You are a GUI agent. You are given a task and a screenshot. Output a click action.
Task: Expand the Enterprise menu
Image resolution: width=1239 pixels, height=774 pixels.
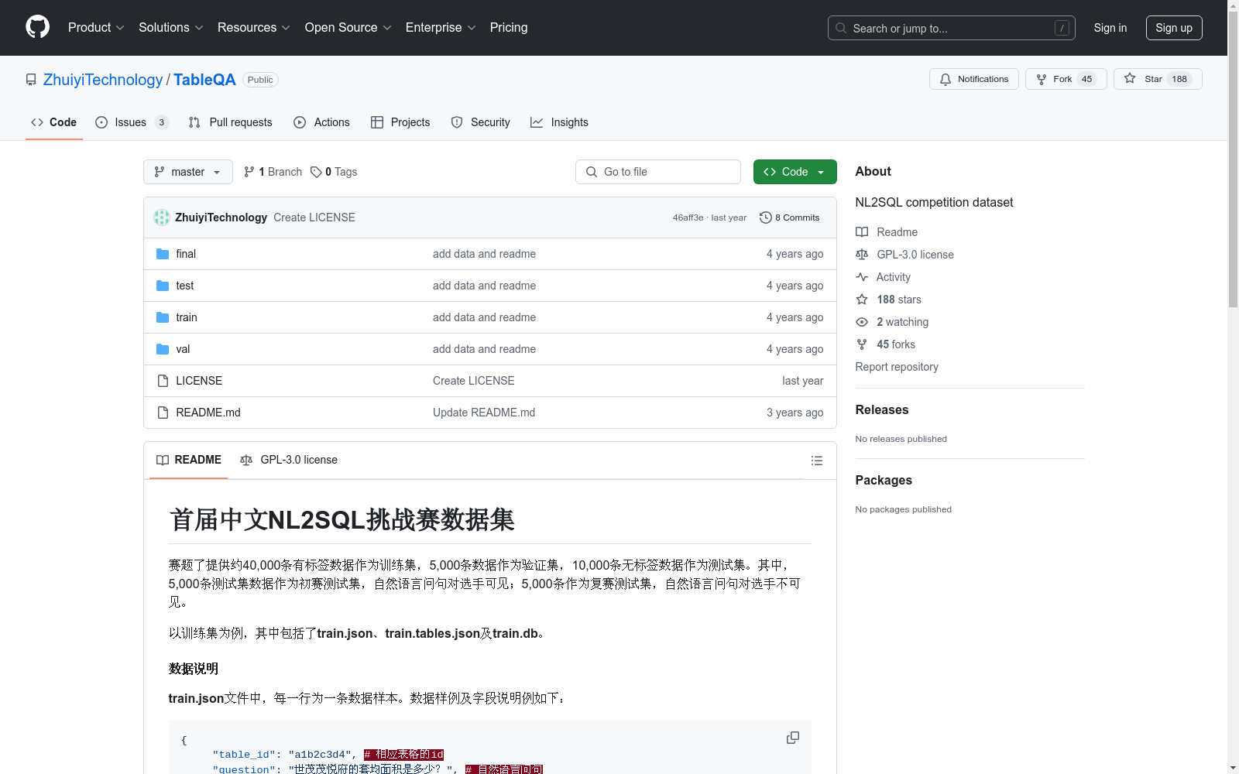click(x=441, y=27)
